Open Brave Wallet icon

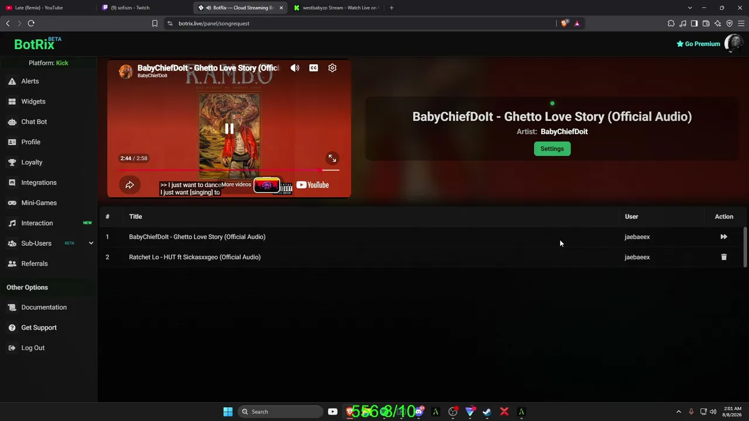pos(706,23)
